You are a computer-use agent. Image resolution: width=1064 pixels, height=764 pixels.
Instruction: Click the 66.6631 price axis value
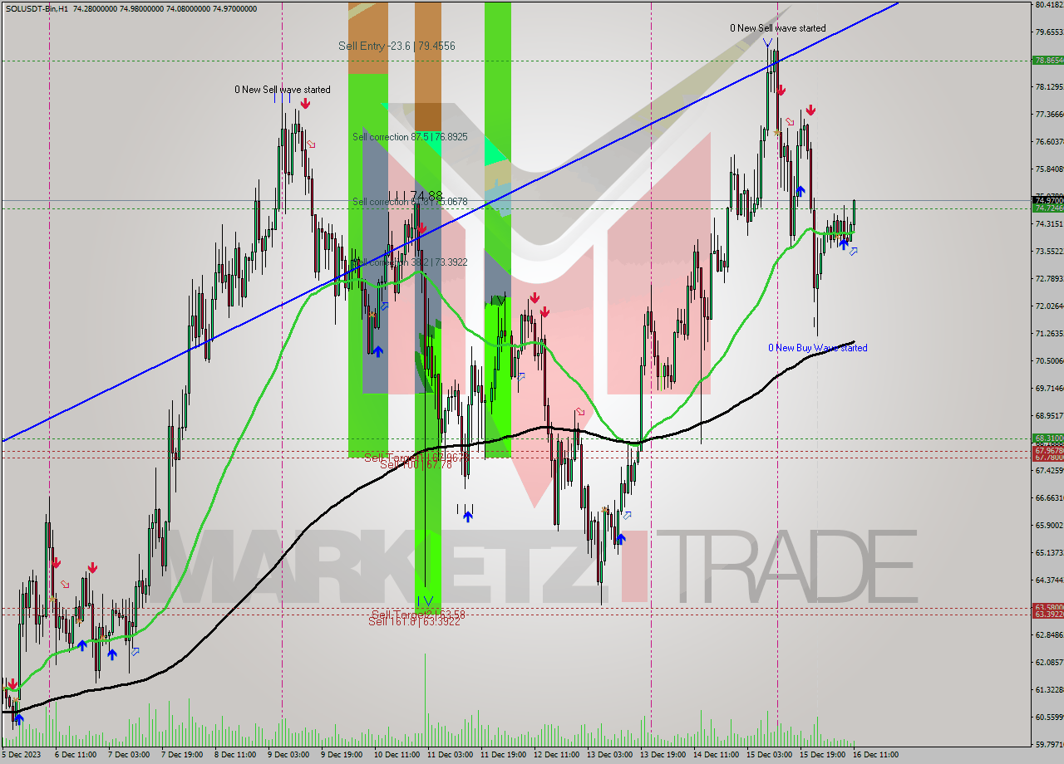[x=1048, y=497]
